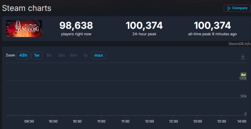Click the Compare button
The image size is (251, 129).
237,8
